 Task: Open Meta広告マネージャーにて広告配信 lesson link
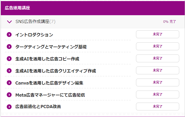coord(50,95)
